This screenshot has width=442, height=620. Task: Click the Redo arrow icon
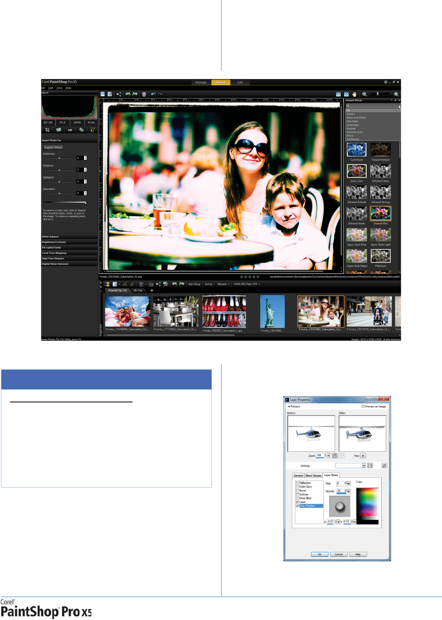point(160,94)
